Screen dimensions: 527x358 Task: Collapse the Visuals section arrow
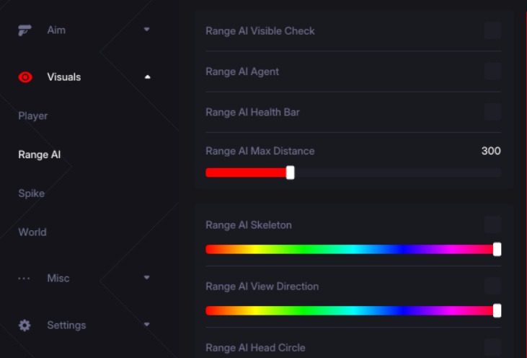(x=147, y=77)
